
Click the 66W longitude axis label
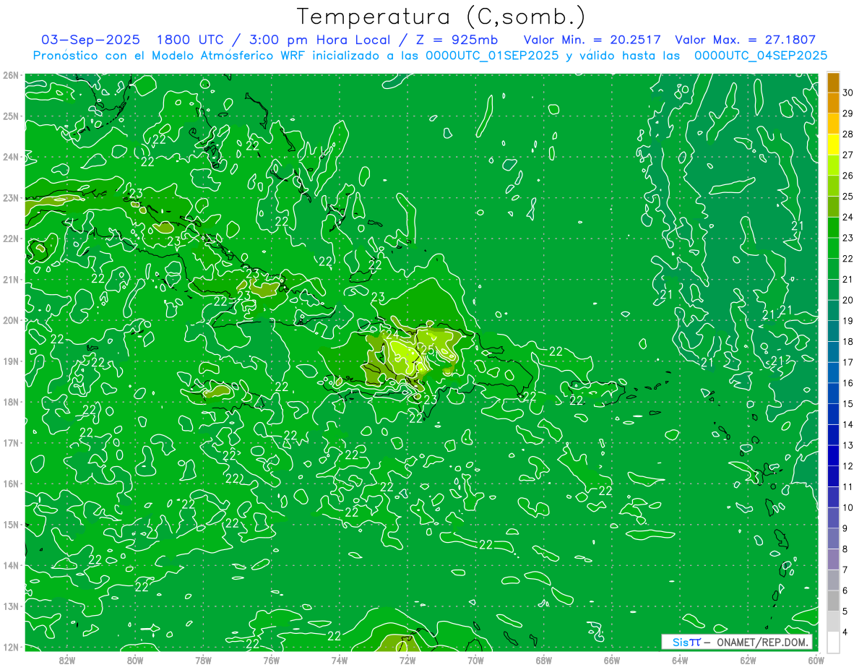[611, 660]
